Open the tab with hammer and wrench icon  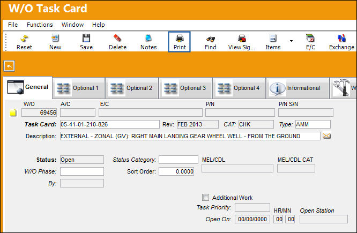[x=344, y=88]
